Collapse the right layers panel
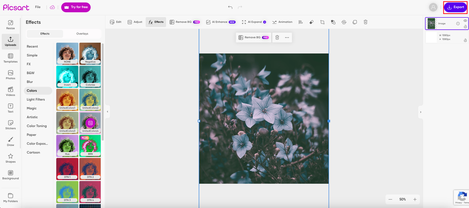Image resolution: width=469 pixels, height=208 pixels. (x=420, y=112)
